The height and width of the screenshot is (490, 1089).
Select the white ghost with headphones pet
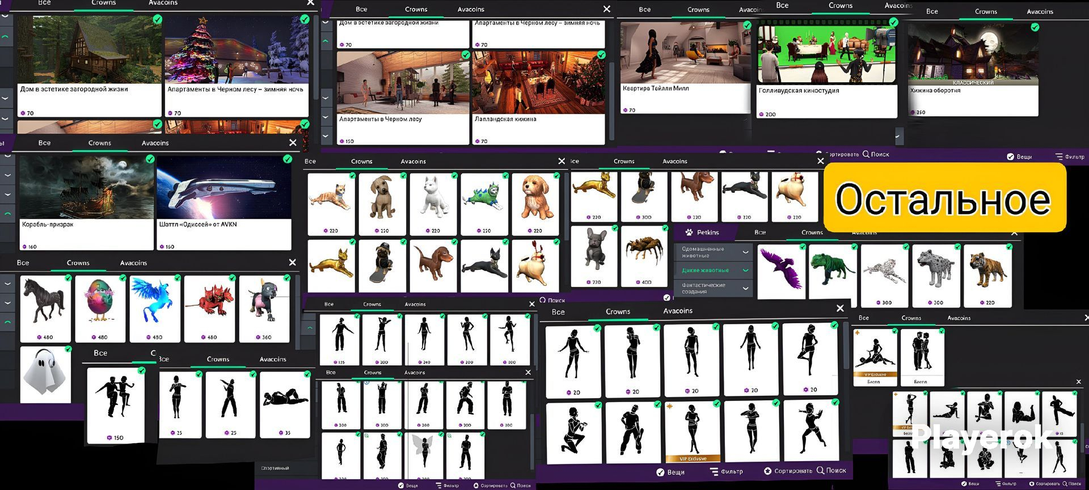45,375
